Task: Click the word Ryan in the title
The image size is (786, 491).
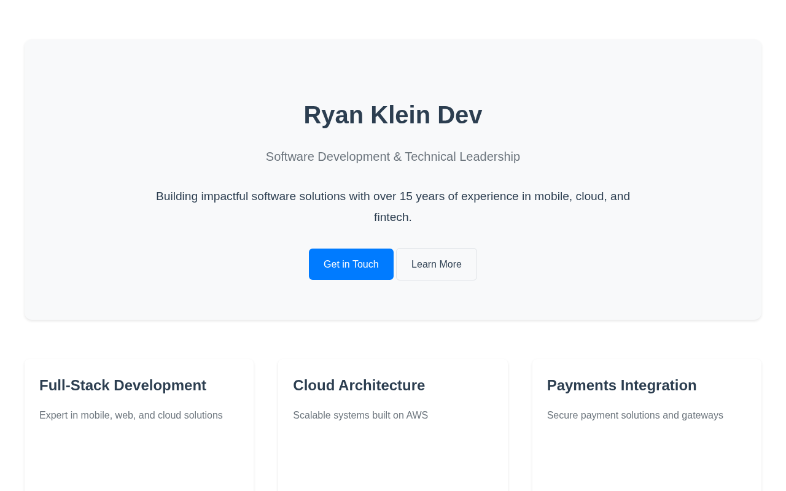Action: 333,115
